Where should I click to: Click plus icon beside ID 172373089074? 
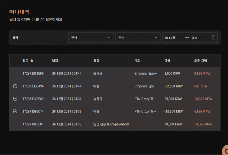[x=15, y=111]
